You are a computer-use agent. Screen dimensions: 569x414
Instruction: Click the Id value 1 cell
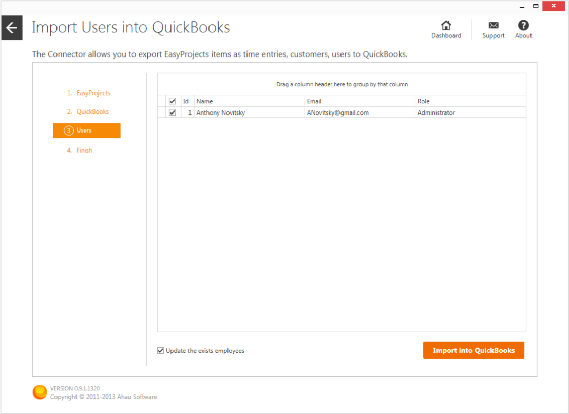click(x=187, y=112)
